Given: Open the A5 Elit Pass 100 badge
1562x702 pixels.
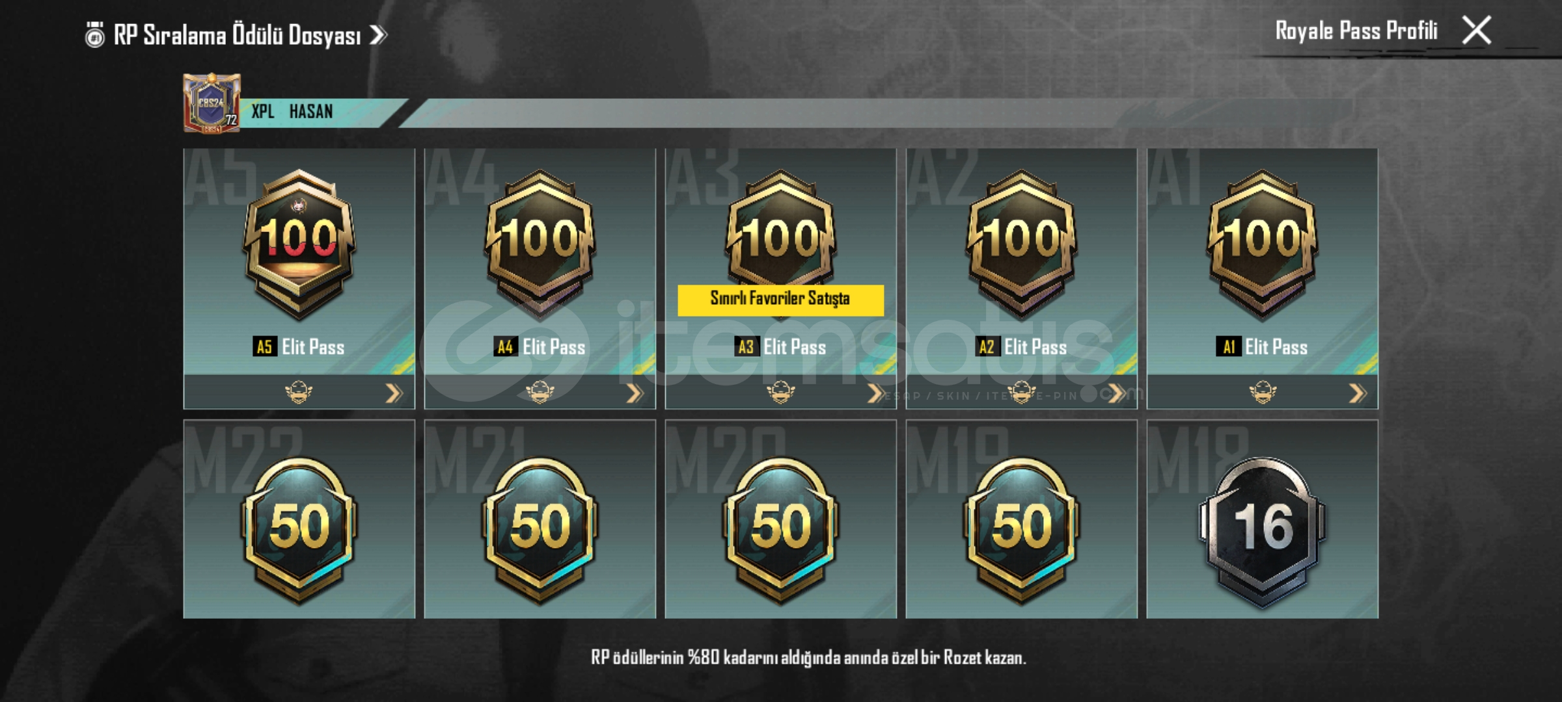Looking at the screenshot, I should click(299, 245).
